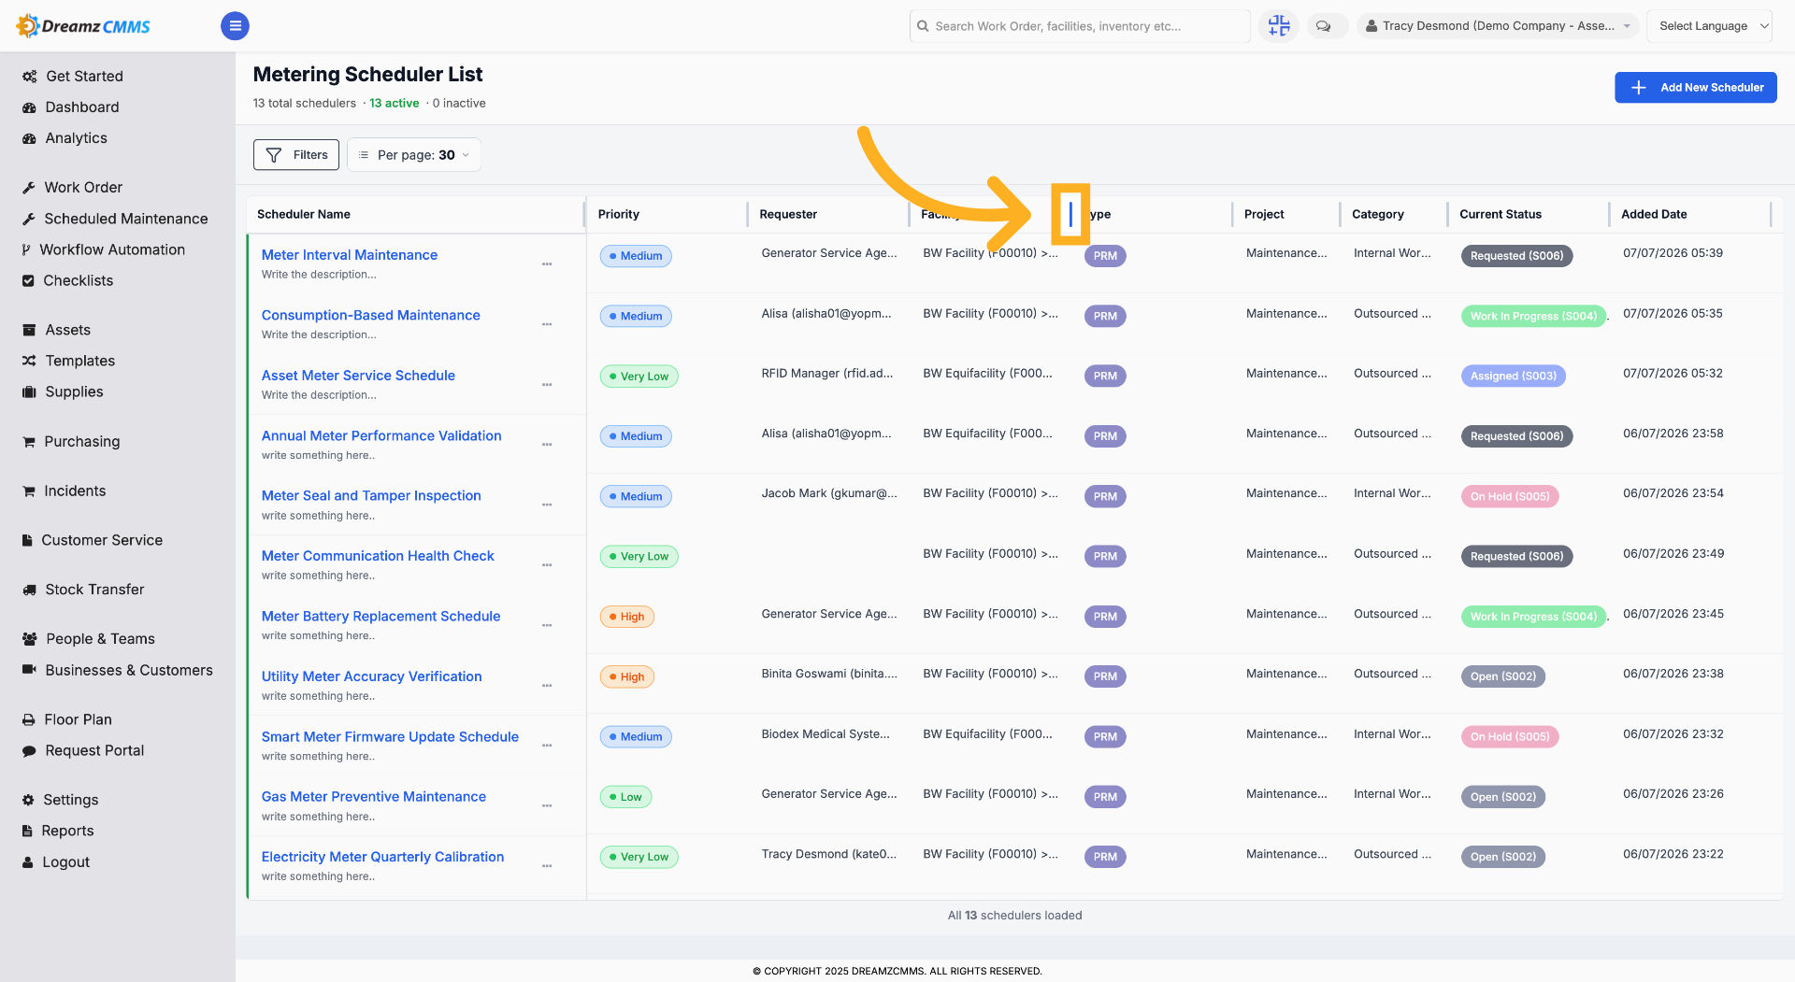
Task: Sort by Scheduler Name column header
Action: tap(304, 215)
